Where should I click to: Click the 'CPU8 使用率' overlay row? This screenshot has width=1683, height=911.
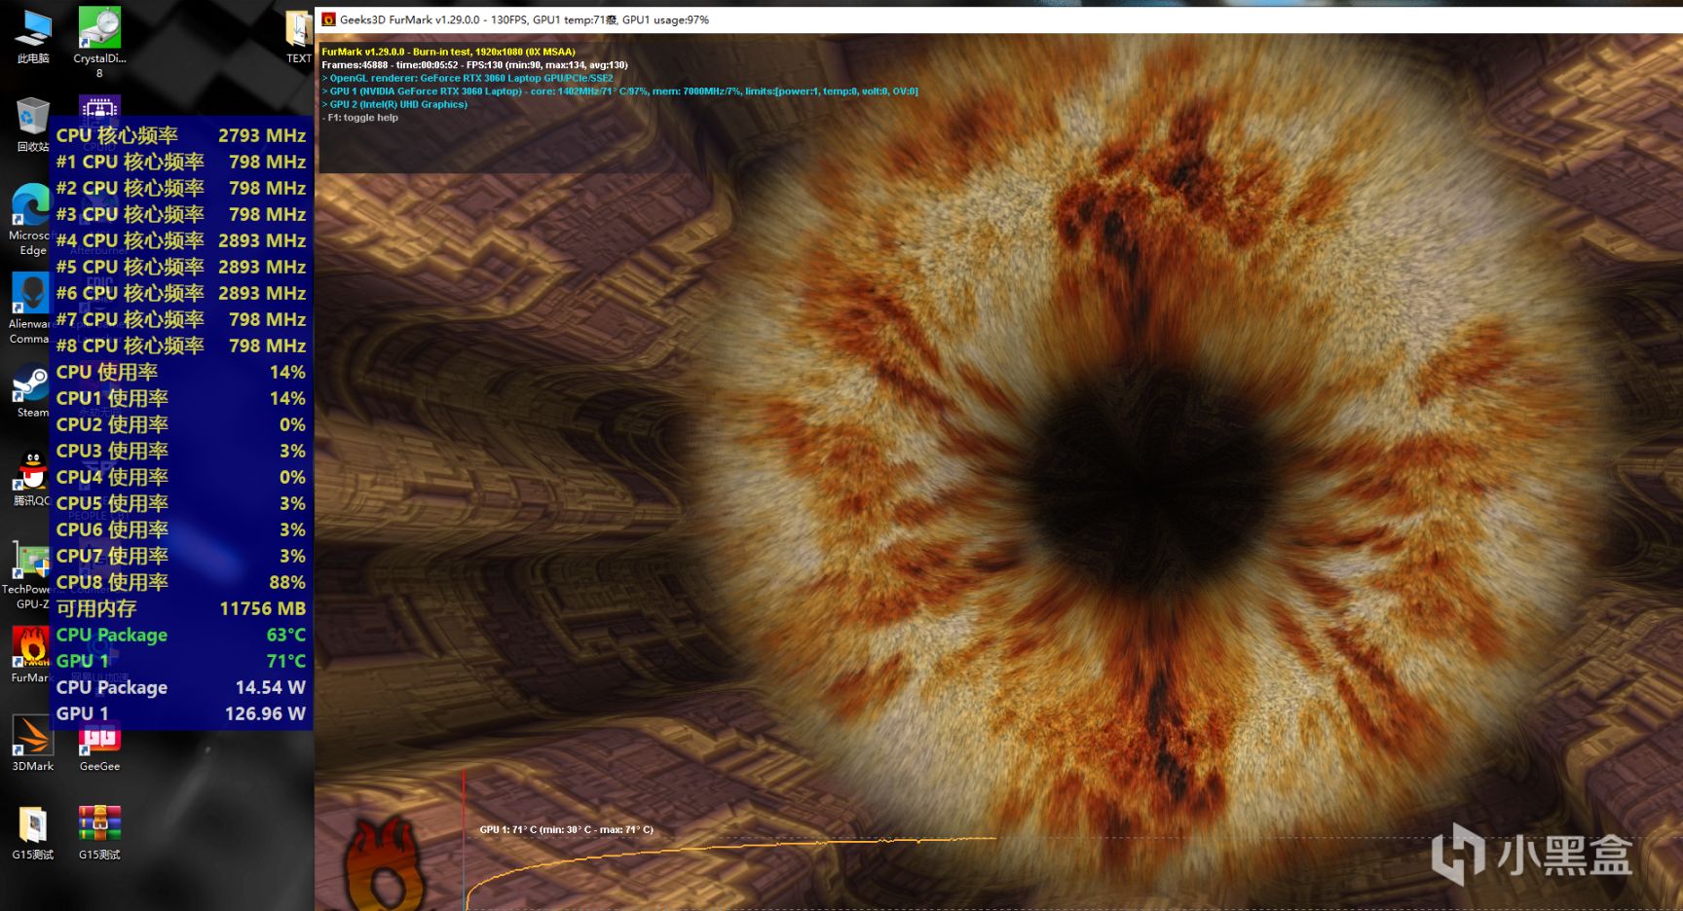pos(181,582)
